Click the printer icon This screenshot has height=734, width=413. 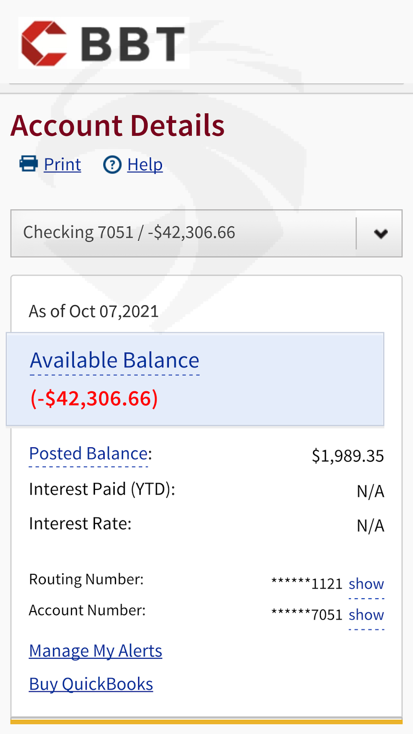coord(28,164)
